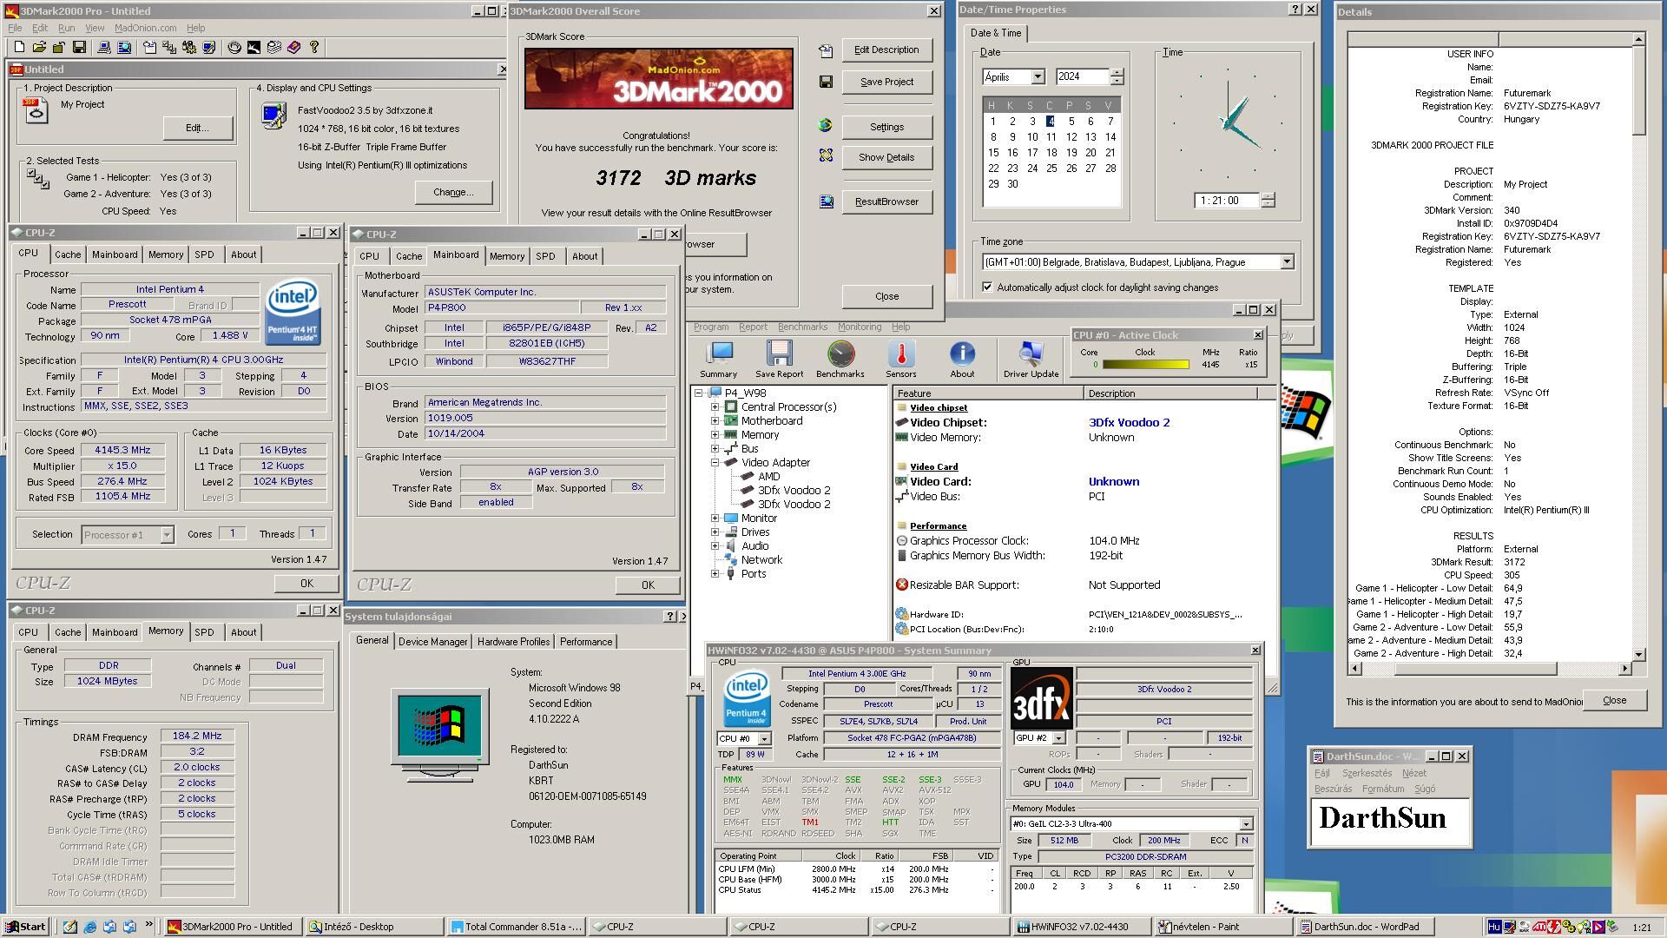The width and height of the screenshot is (1667, 938).
Task: Collapse the P4_W98 root tree node
Action: coord(699,393)
